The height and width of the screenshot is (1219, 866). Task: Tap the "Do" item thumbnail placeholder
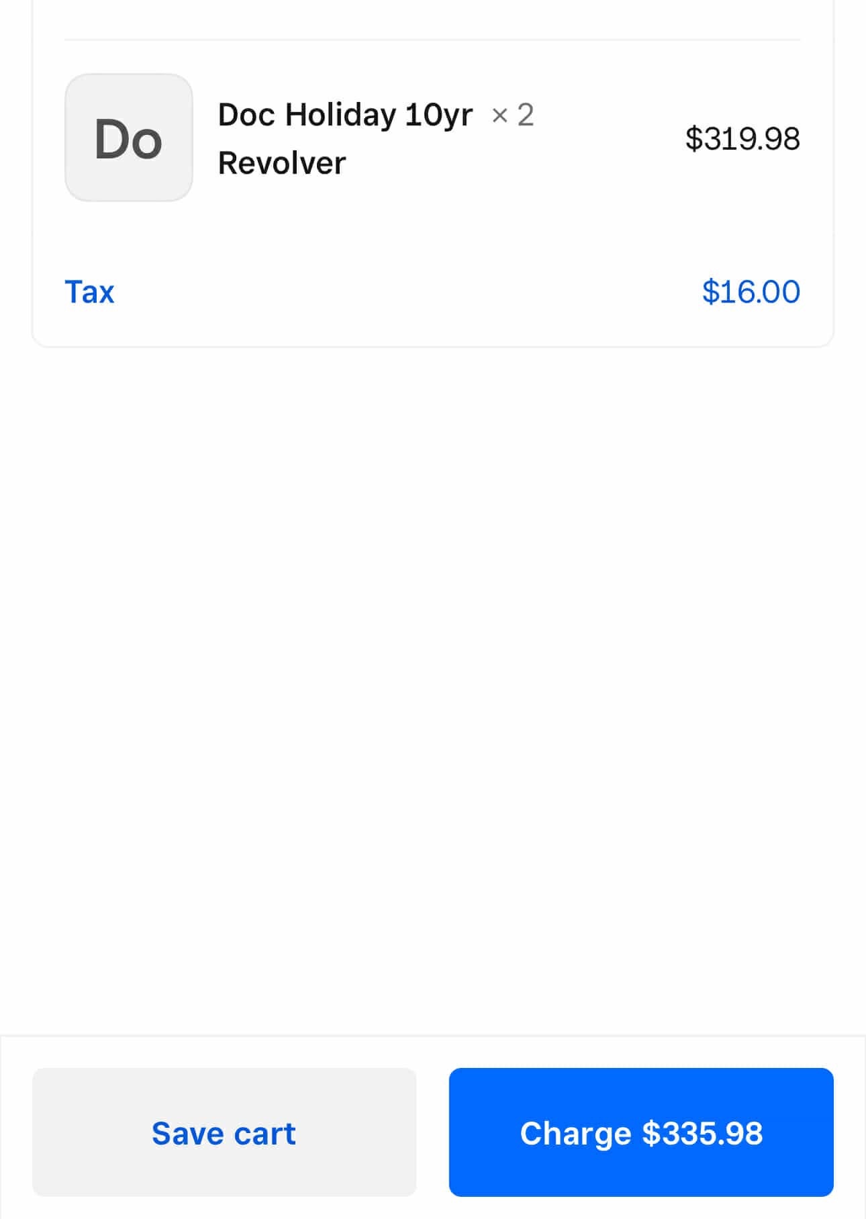[x=128, y=138]
